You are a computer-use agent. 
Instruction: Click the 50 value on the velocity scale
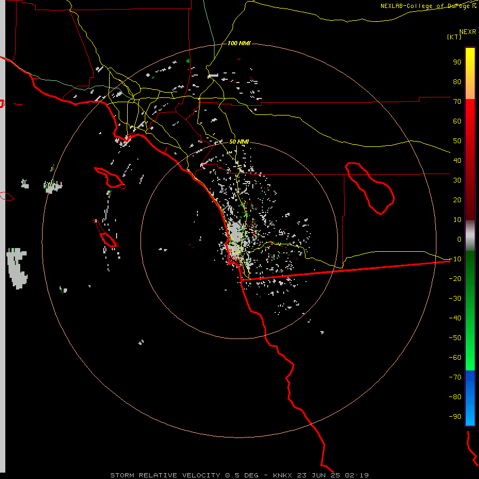coord(457,141)
